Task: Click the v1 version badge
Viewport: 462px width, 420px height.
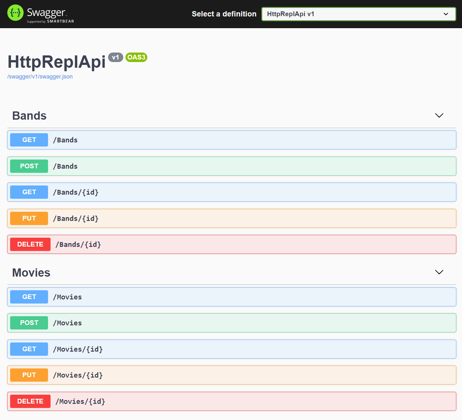Action: click(116, 57)
